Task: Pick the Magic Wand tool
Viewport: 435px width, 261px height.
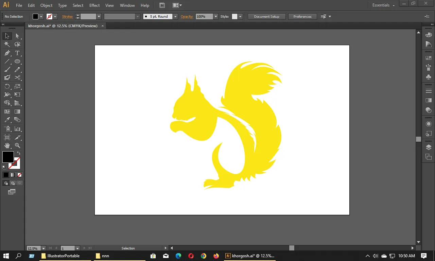Action: click(7, 44)
